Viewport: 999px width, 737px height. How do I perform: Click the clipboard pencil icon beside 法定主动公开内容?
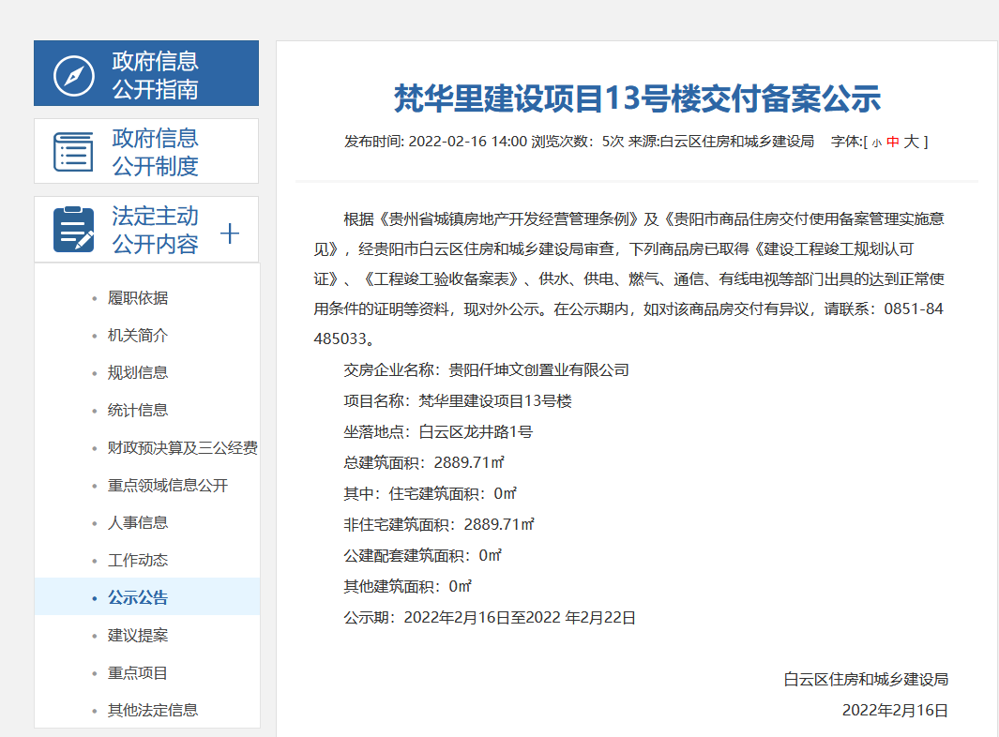74,230
